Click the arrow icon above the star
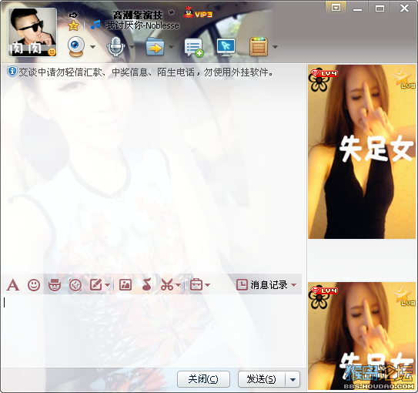The image size is (418, 393). tap(73, 15)
